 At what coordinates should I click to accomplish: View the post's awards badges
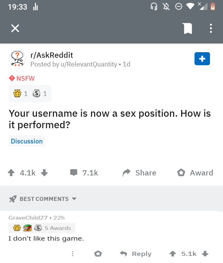tap(30, 93)
